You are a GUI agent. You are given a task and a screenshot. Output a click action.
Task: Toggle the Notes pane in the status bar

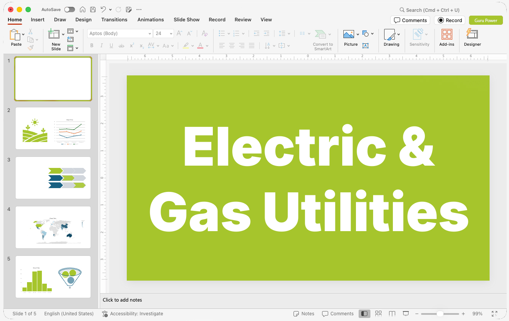304,314
